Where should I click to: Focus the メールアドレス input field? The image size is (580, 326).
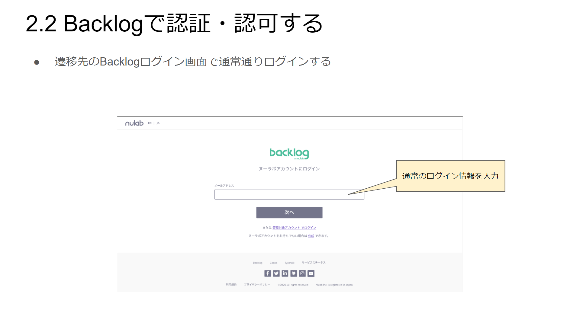click(289, 194)
